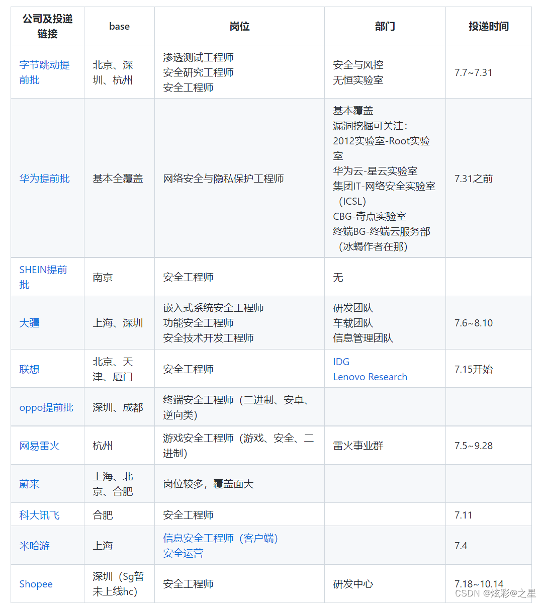The height and width of the screenshot is (603, 544).
Task: Open the Lenovo Research link
Action: [370, 377]
